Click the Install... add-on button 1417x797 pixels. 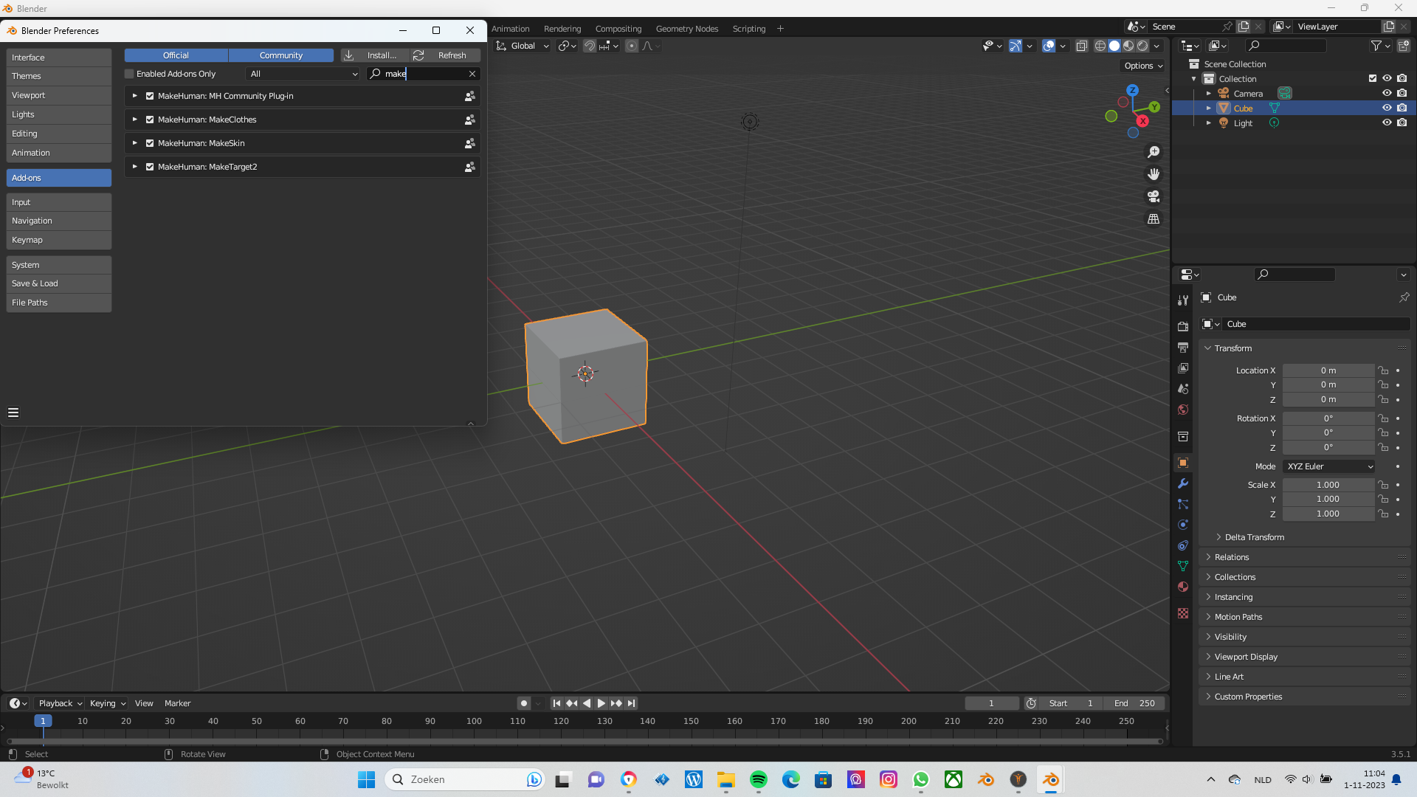[x=375, y=55]
